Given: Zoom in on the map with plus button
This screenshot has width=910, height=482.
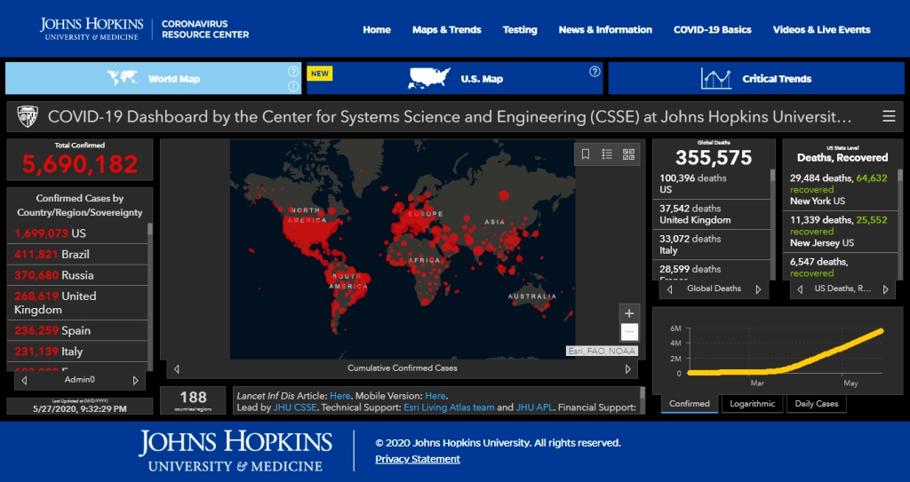Looking at the screenshot, I should [629, 313].
